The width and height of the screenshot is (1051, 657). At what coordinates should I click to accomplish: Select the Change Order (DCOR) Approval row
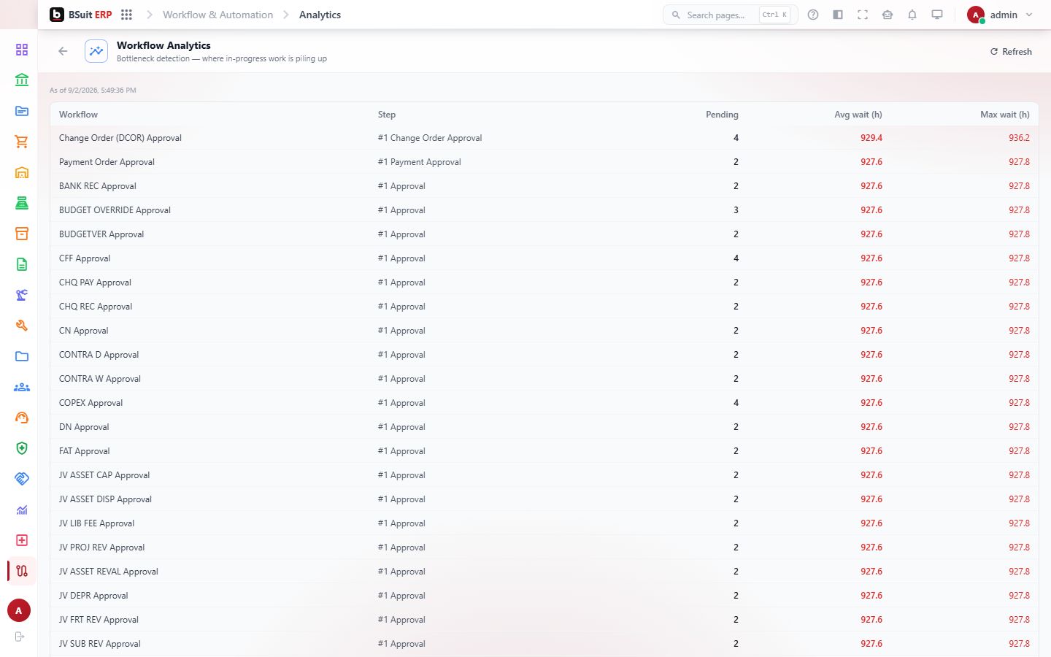click(544, 138)
